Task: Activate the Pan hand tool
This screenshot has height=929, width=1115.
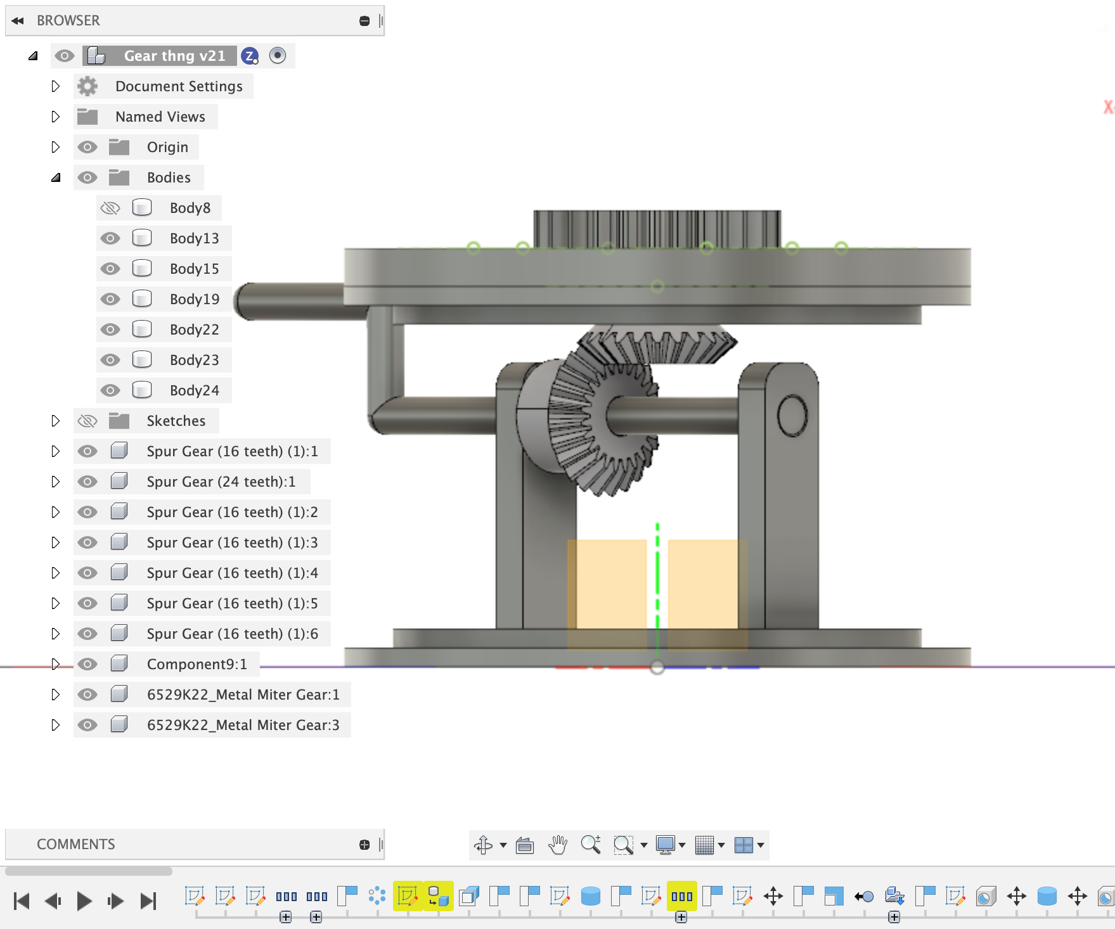Action: click(x=558, y=845)
